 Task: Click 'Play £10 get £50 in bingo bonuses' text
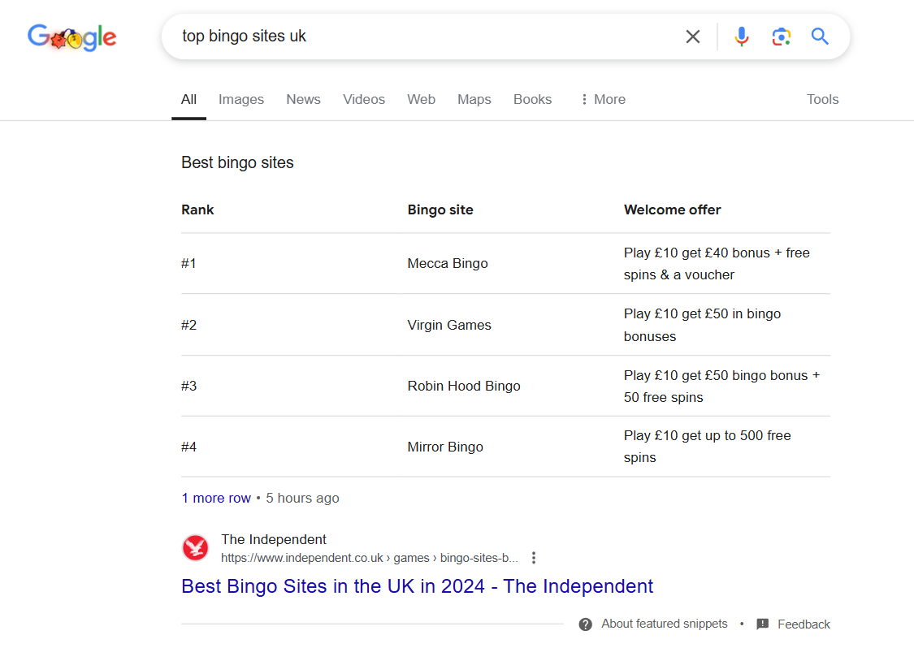click(x=702, y=325)
